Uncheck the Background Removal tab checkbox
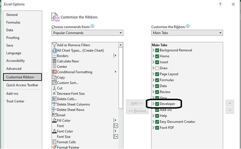Screen dimensions: 241x149 coord(157,50)
